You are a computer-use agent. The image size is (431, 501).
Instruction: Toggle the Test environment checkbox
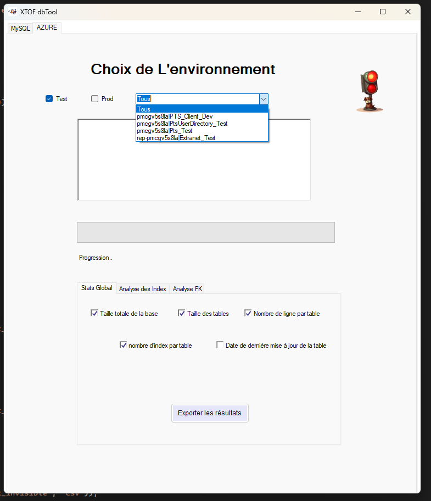[49, 99]
